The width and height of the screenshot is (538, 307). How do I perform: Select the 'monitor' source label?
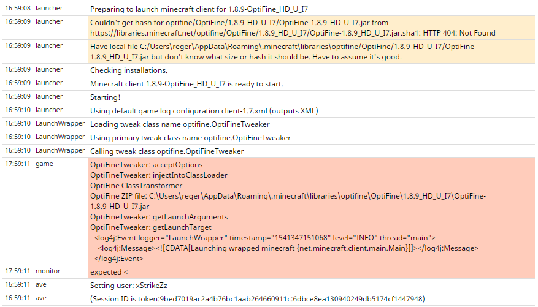[x=48, y=271]
